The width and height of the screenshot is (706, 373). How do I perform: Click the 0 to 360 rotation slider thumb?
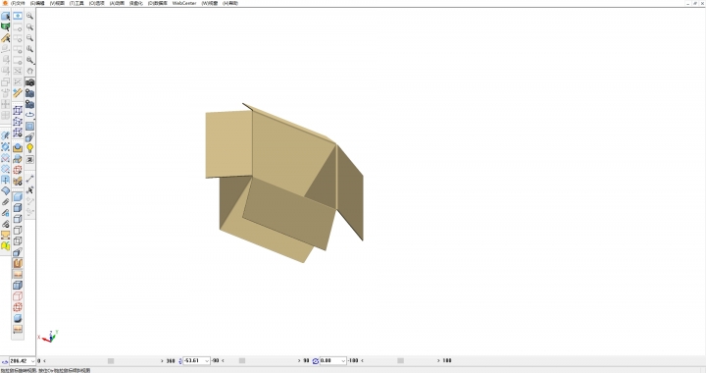coord(110,361)
